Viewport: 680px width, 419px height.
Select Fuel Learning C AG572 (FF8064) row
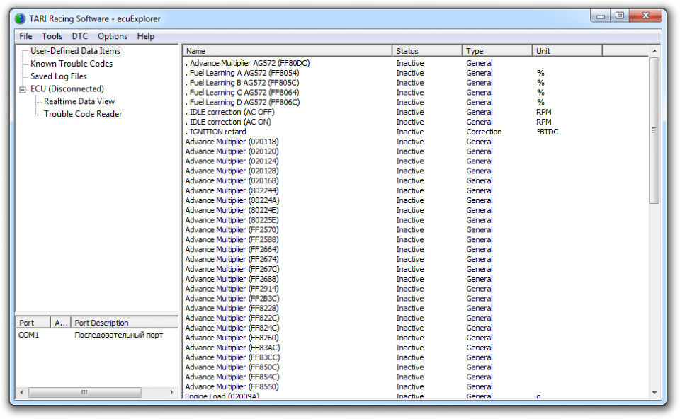click(416, 92)
